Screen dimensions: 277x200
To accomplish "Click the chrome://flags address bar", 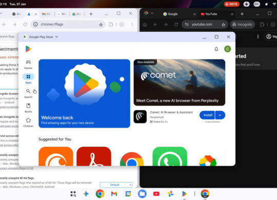I will coord(68,25).
